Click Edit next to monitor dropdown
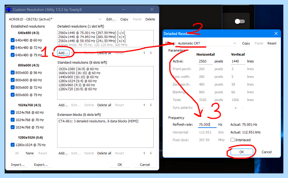The height and width of the screenshot is (178, 288). point(111,19)
